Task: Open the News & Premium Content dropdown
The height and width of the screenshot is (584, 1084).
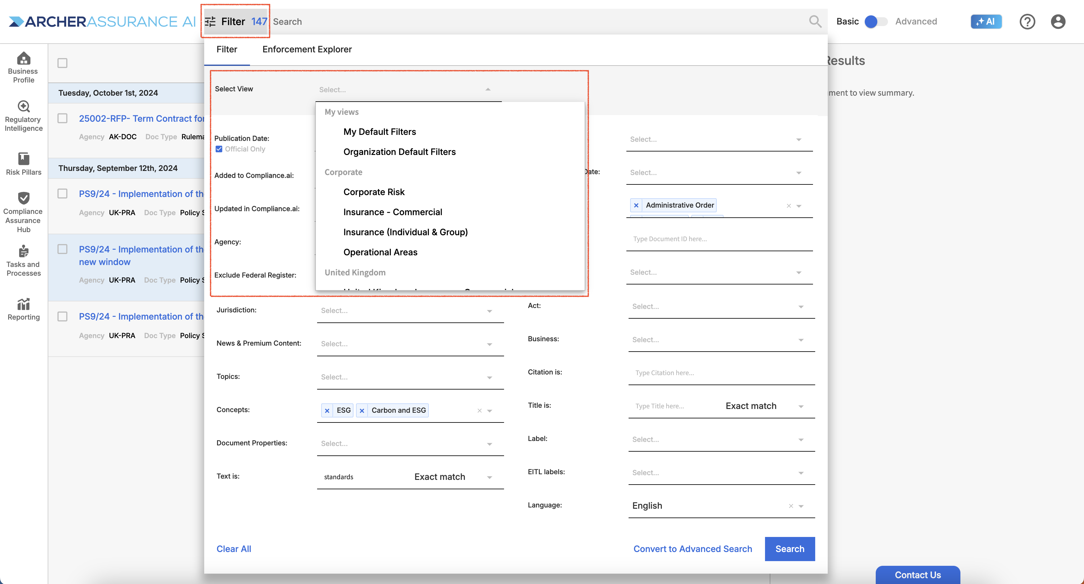Action: coord(410,344)
